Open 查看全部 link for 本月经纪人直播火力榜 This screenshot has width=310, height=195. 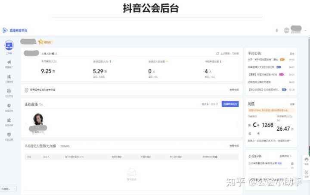(234, 146)
